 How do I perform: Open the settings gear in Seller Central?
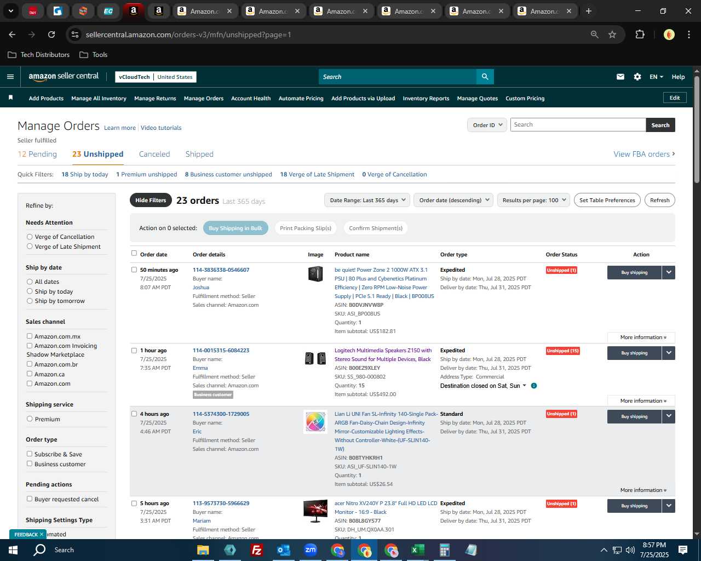[637, 77]
